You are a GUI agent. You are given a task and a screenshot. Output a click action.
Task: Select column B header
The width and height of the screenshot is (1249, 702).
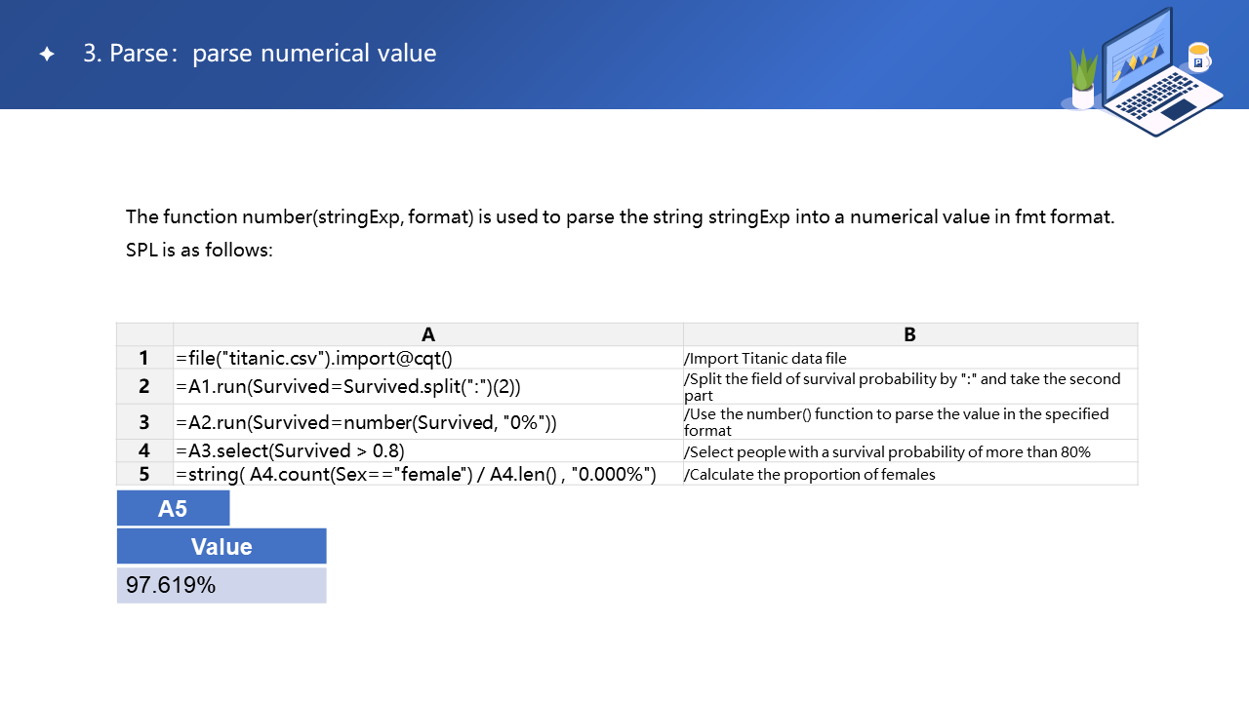coord(909,334)
